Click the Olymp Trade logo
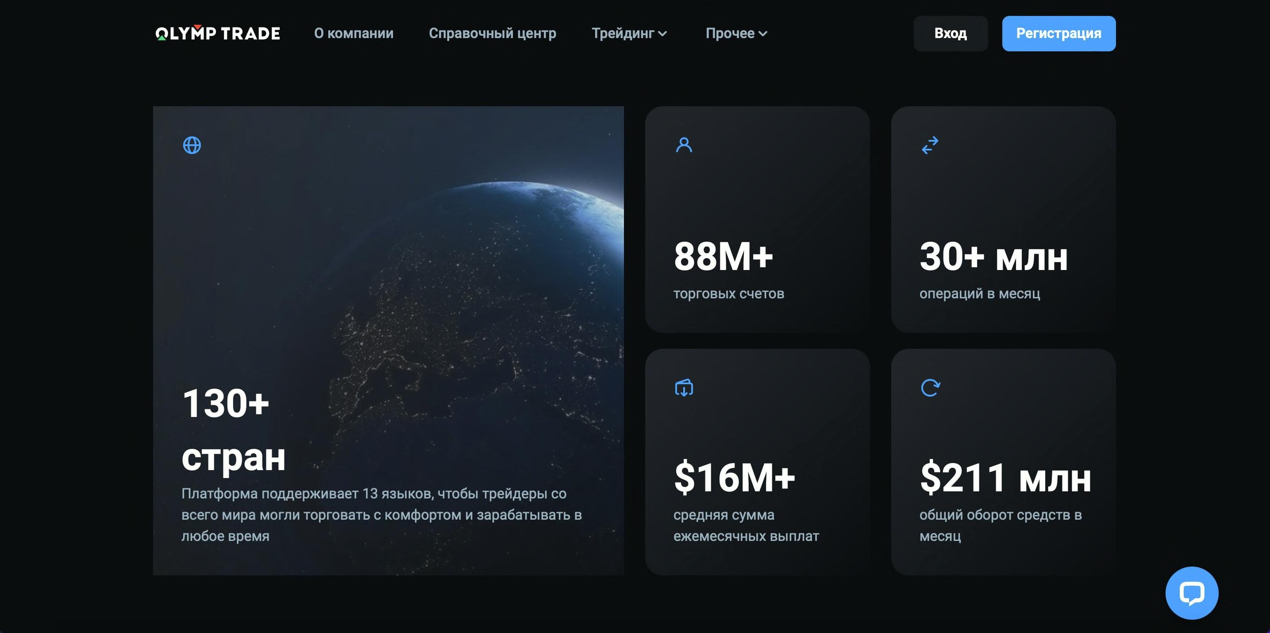1270x633 pixels. tap(217, 33)
